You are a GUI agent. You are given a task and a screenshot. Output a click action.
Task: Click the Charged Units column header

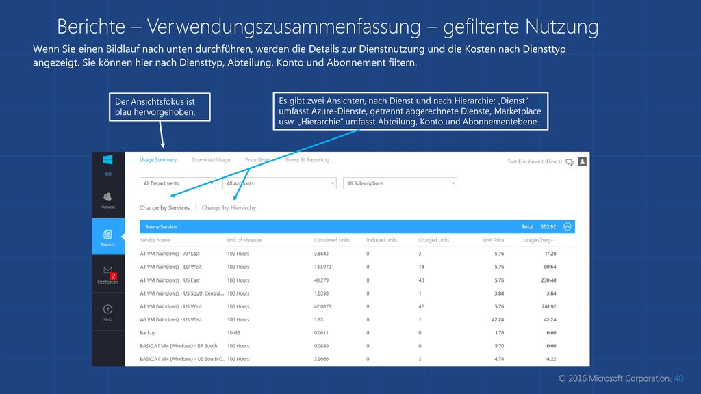pyautogui.click(x=433, y=240)
